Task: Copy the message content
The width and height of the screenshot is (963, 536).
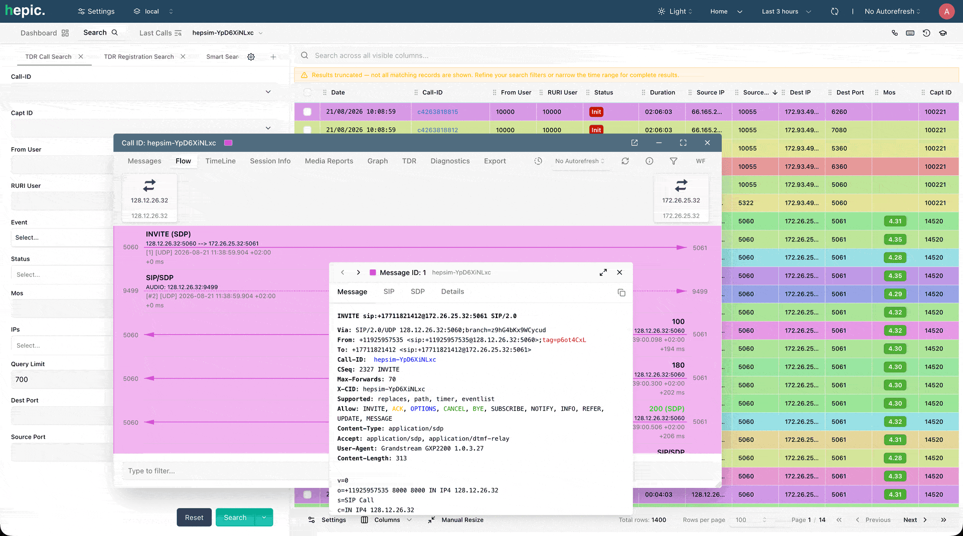Action: (x=621, y=293)
